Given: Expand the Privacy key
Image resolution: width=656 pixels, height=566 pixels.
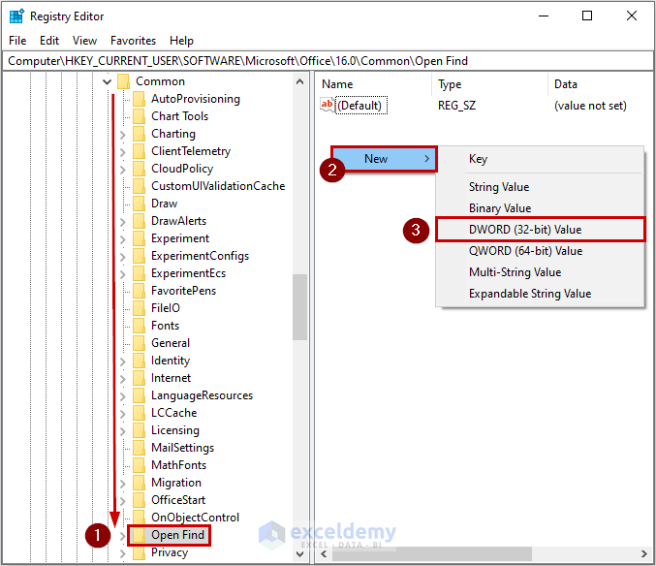Looking at the screenshot, I should [123, 553].
